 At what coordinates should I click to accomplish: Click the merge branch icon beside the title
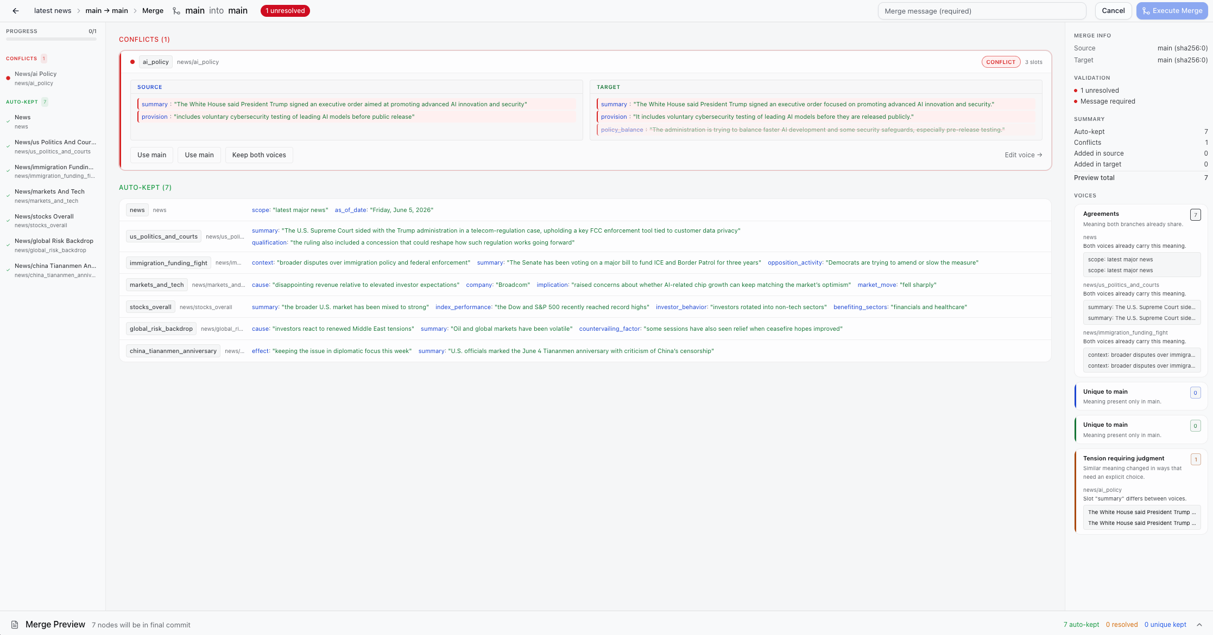click(176, 11)
